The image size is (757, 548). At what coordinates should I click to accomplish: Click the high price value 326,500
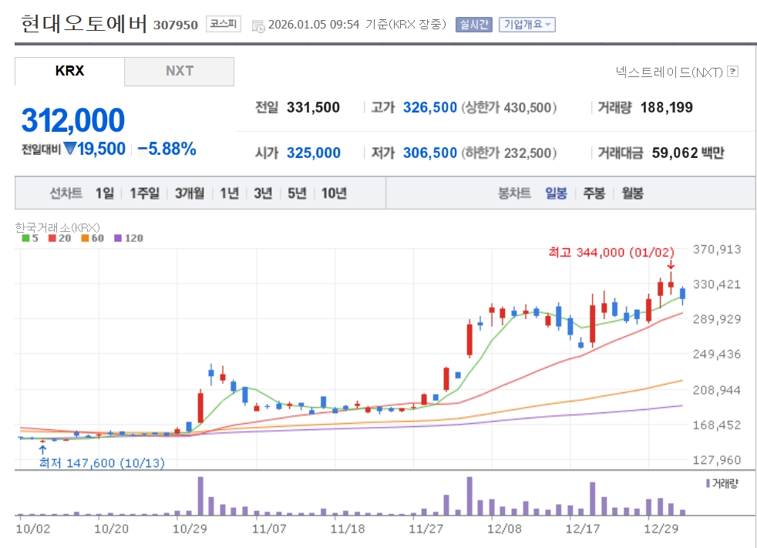(429, 107)
